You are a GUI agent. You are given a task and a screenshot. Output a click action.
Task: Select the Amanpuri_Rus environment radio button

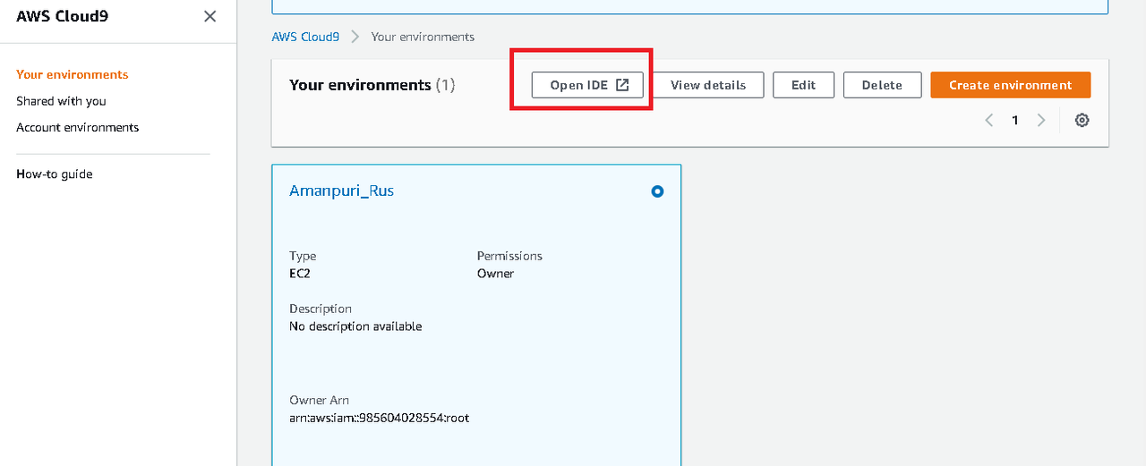coord(657,191)
